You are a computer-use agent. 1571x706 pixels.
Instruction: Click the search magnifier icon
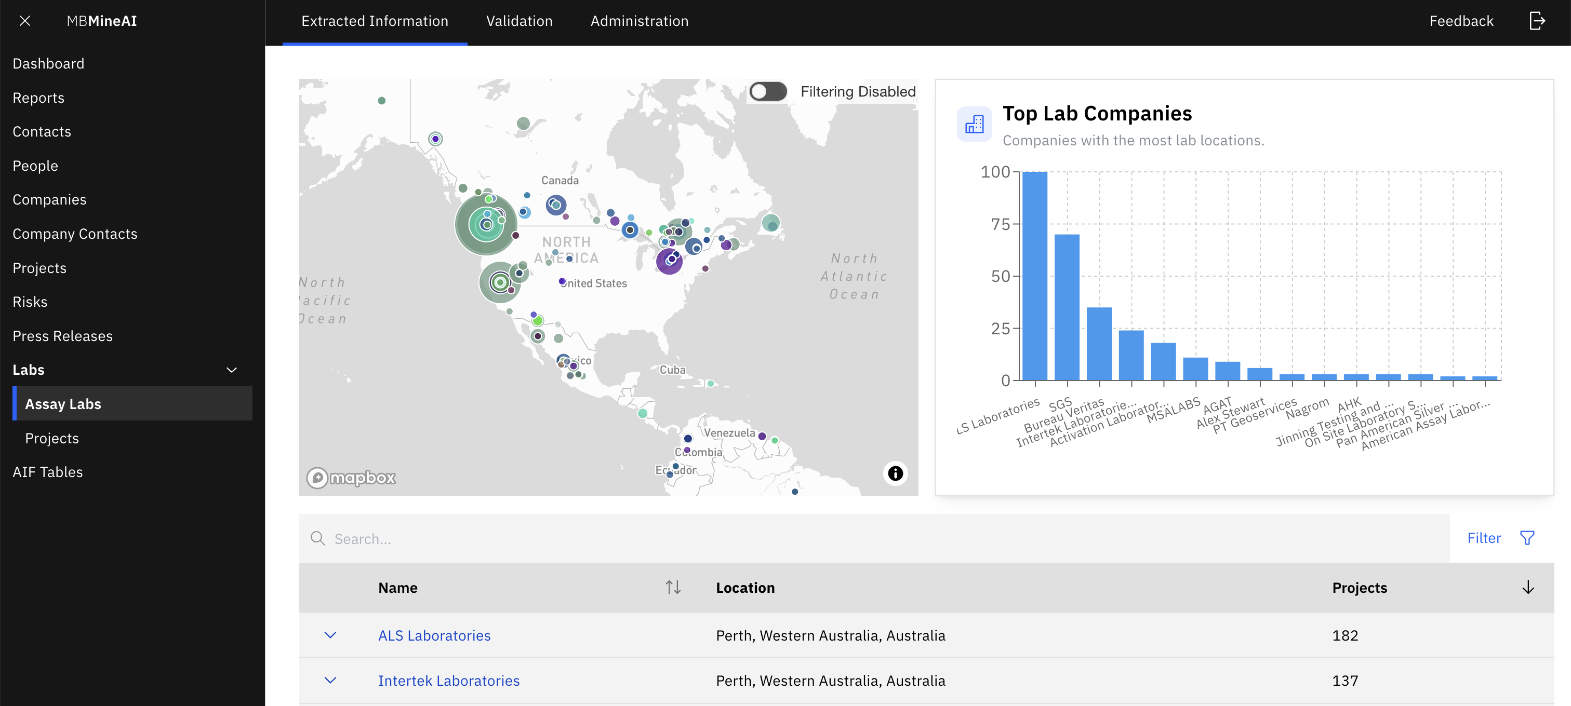pos(318,538)
